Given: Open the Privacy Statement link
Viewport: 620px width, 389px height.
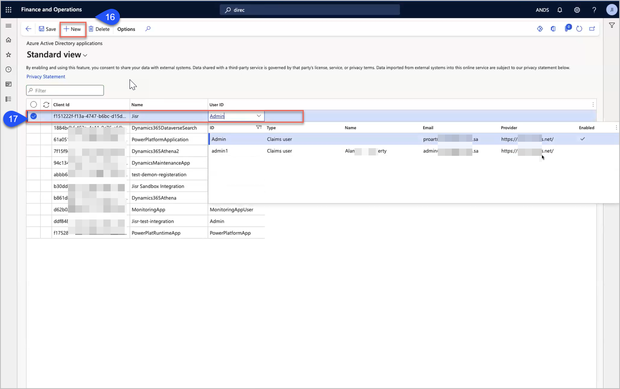Looking at the screenshot, I should coord(46,77).
